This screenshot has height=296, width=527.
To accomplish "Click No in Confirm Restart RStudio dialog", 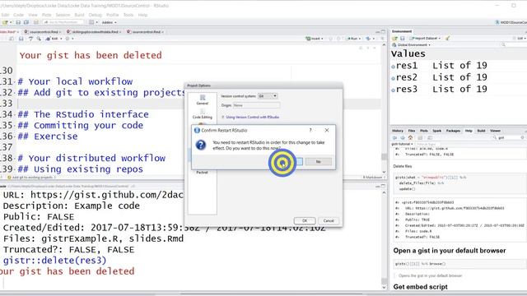I will pos(319,162).
